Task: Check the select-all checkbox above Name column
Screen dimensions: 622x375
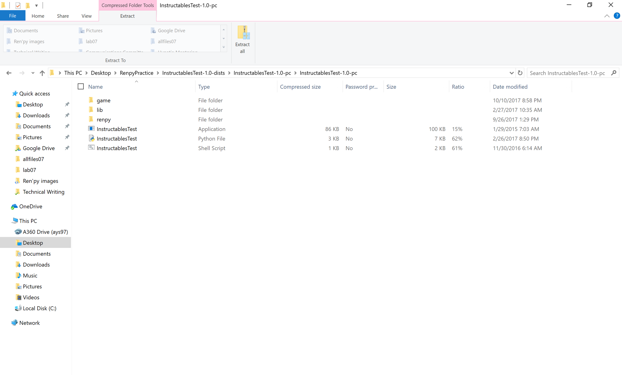Action: click(x=81, y=86)
